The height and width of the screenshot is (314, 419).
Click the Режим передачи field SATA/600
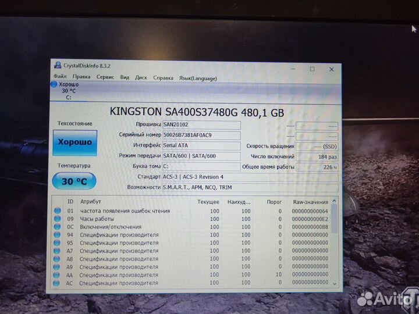coord(201,156)
